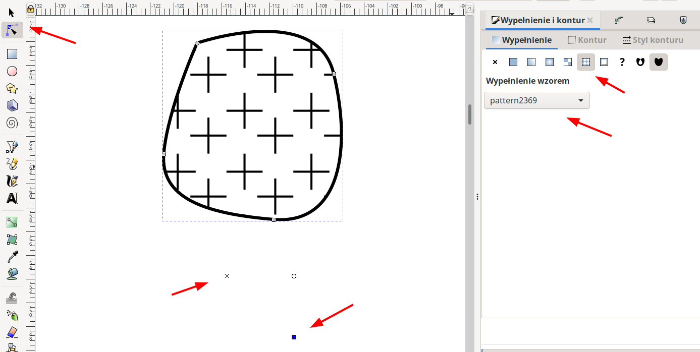
Task: Pick the Star and polygon tool
Action: 12,88
